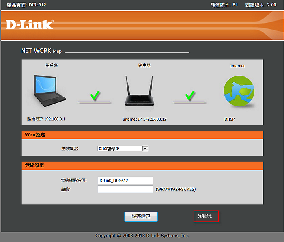
Task: Click the Internet globe icon
Action: pos(239,92)
